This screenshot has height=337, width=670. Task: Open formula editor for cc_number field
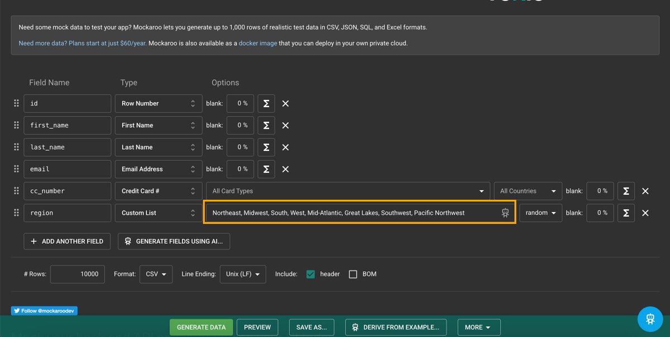(626, 191)
